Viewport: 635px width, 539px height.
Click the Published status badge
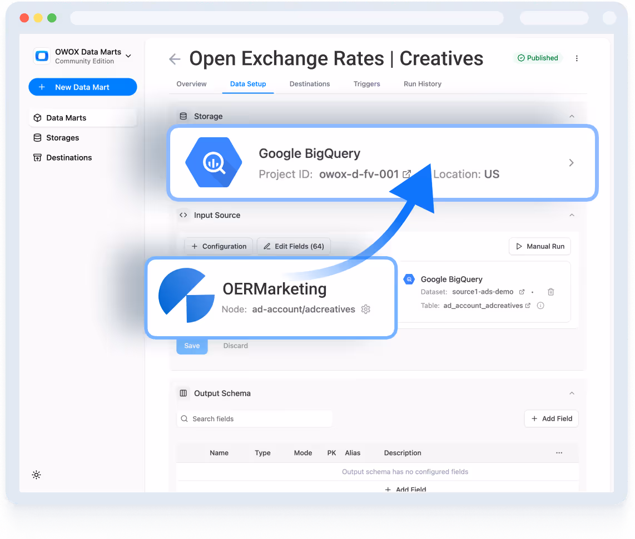coord(538,58)
